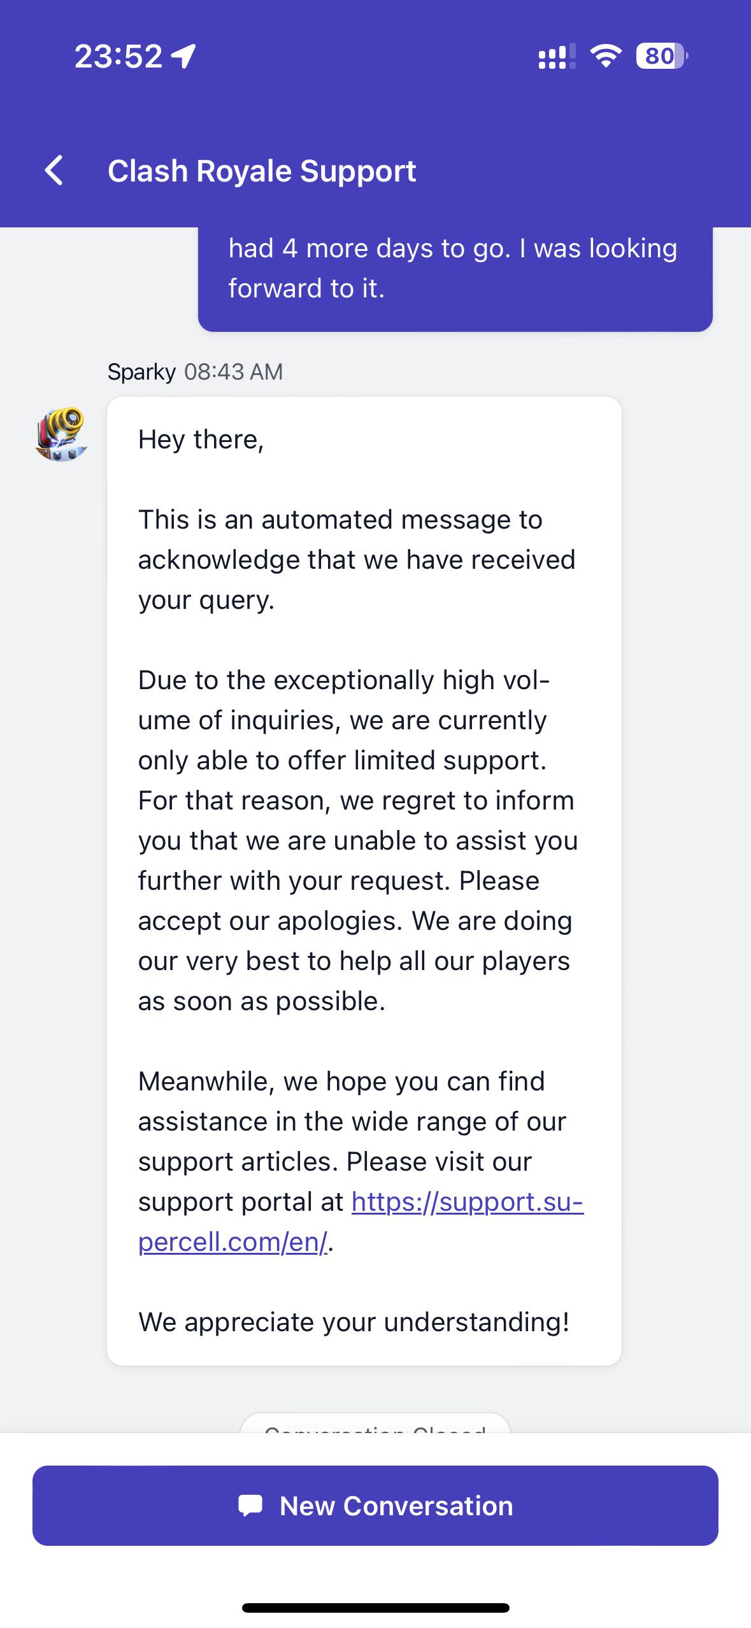Select Sparky's automated reply bubble
Screen dimensions: 751x1628
364,879
